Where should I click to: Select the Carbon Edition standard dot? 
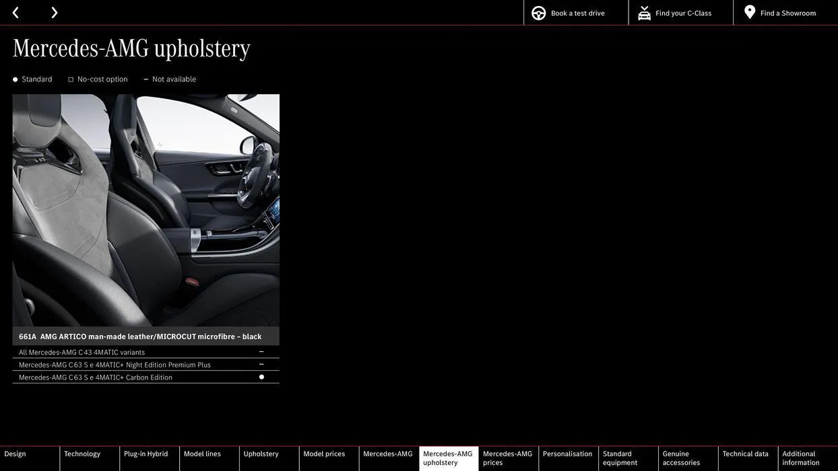[x=261, y=377]
